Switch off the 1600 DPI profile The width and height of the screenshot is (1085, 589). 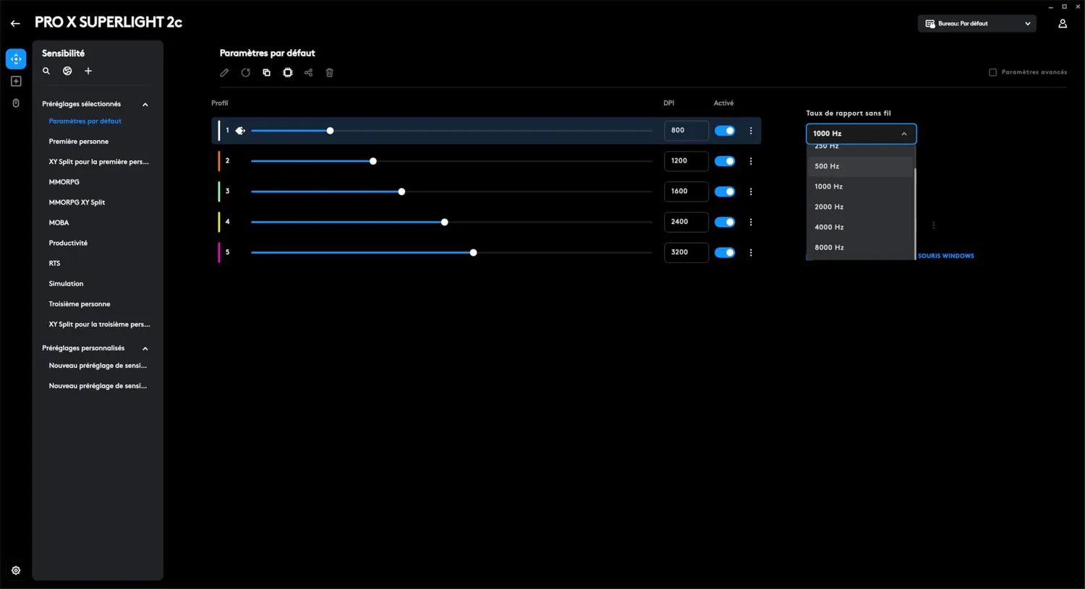[725, 192]
